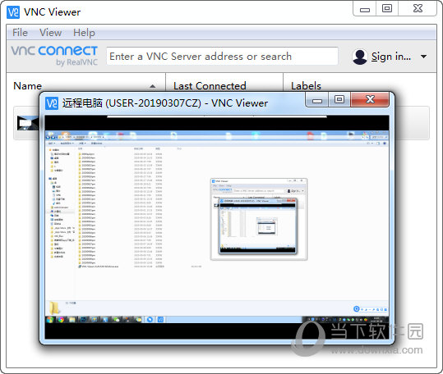Screen dimensions: 443x374
Task: Open the Help menu
Action: click(84, 33)
